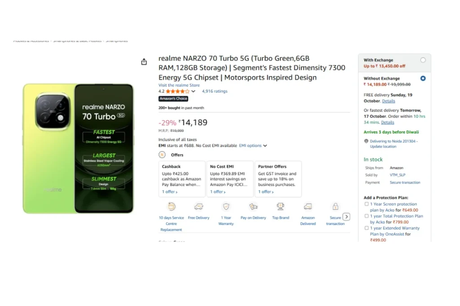Open the star rating breakdown dropdown arrow
460x306 pixels.
pos(194,91)
